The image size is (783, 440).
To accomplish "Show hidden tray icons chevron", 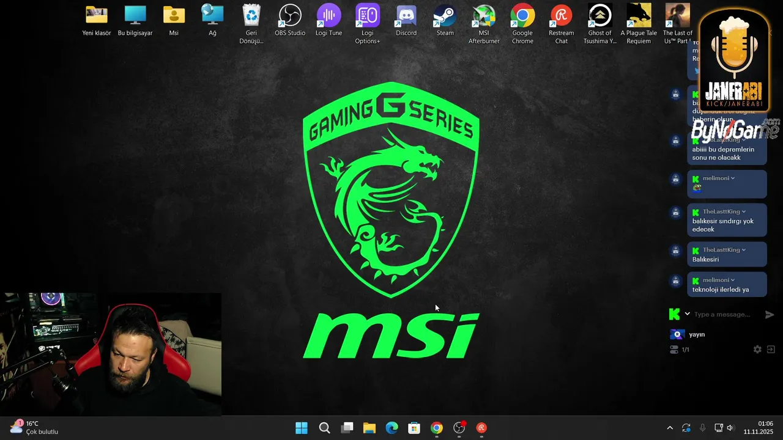I will tap(670, 428).
